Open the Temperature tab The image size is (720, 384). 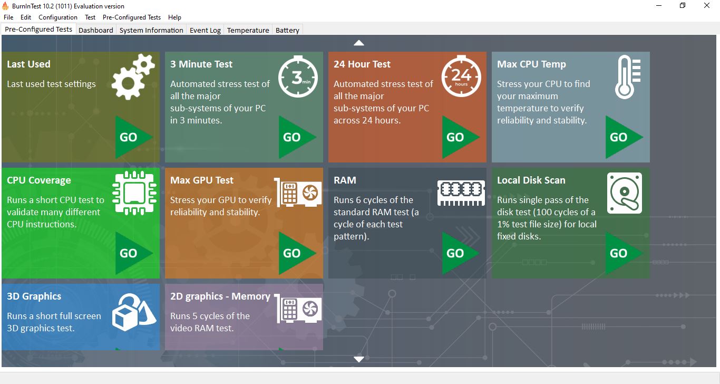pyautogui.click(x=248, y=30)
